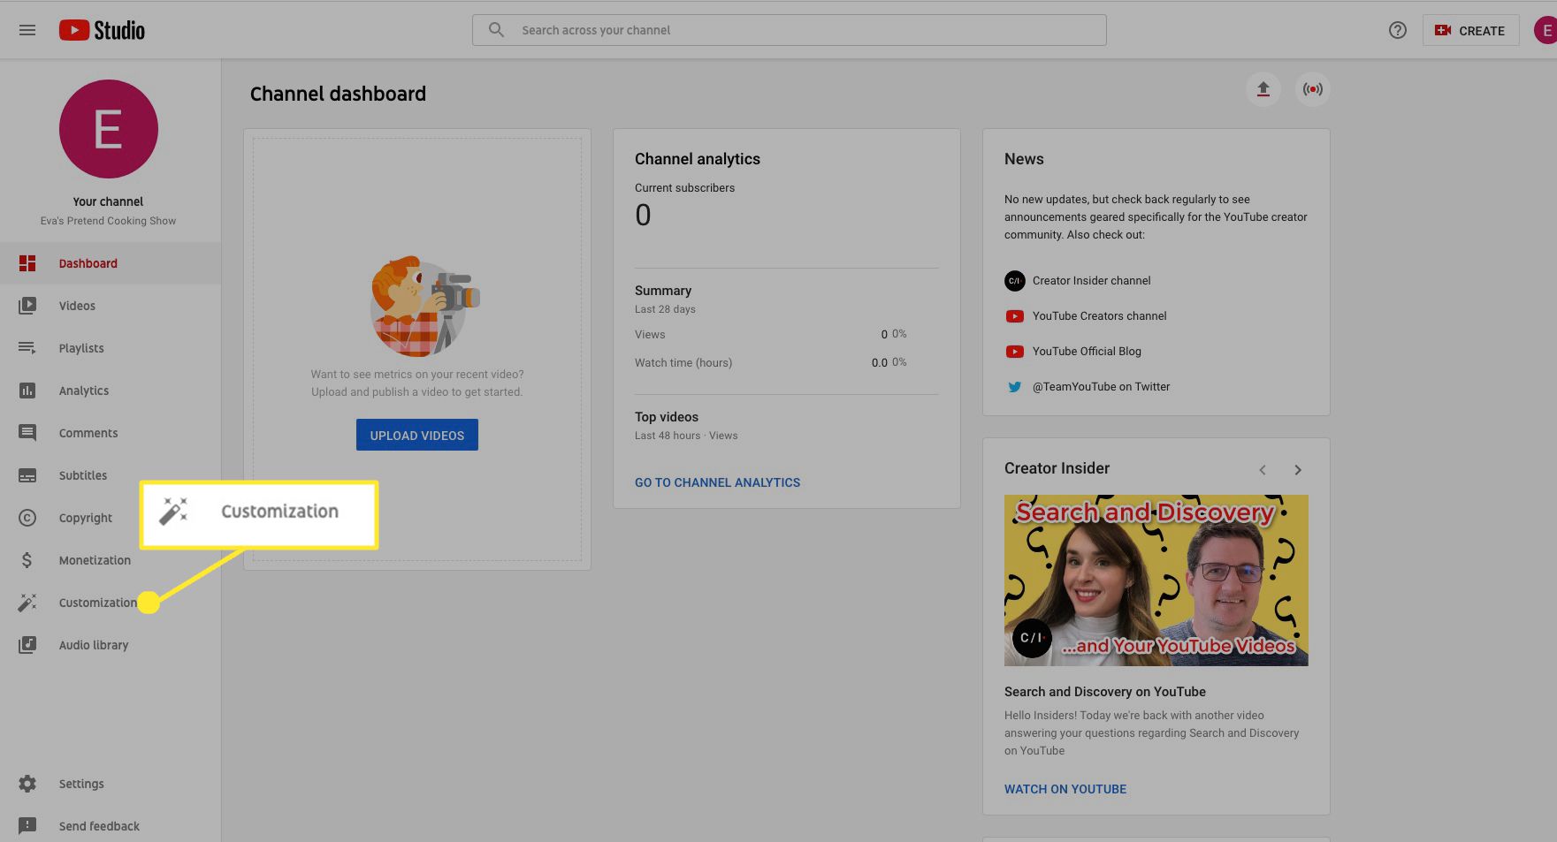Screen dimensions: 1557x842
Task: Click the upload videos arrow icon
Action: pos(1263,89)
